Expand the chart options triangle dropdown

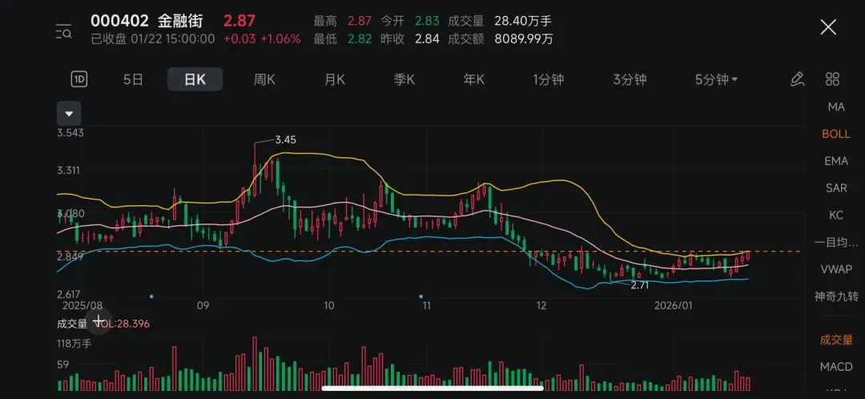click(69, 114)
